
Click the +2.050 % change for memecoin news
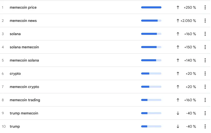pyautogui.click(x=188, y=21)
